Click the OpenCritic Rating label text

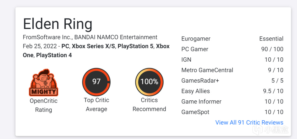[44, 105]
